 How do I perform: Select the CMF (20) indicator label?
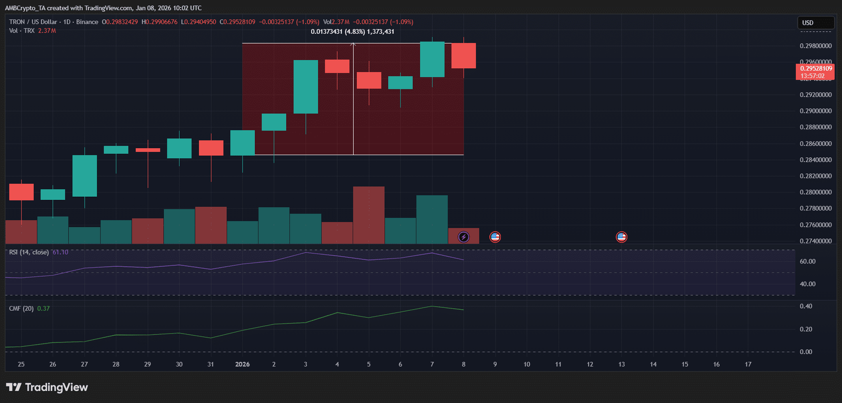[21, 308]
